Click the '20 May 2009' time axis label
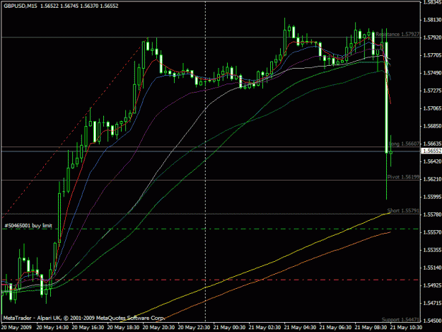The image size is (442, 332). coord(17,328)
